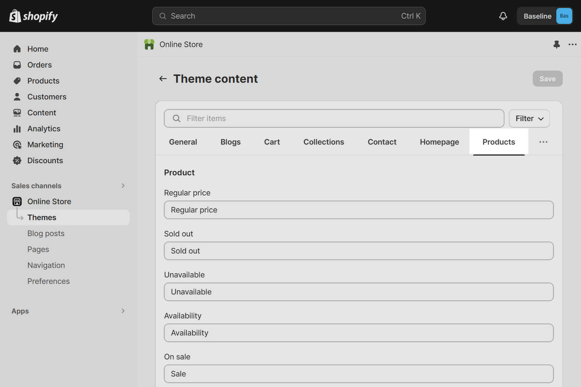Expand the Apps section

coord(123,311)
